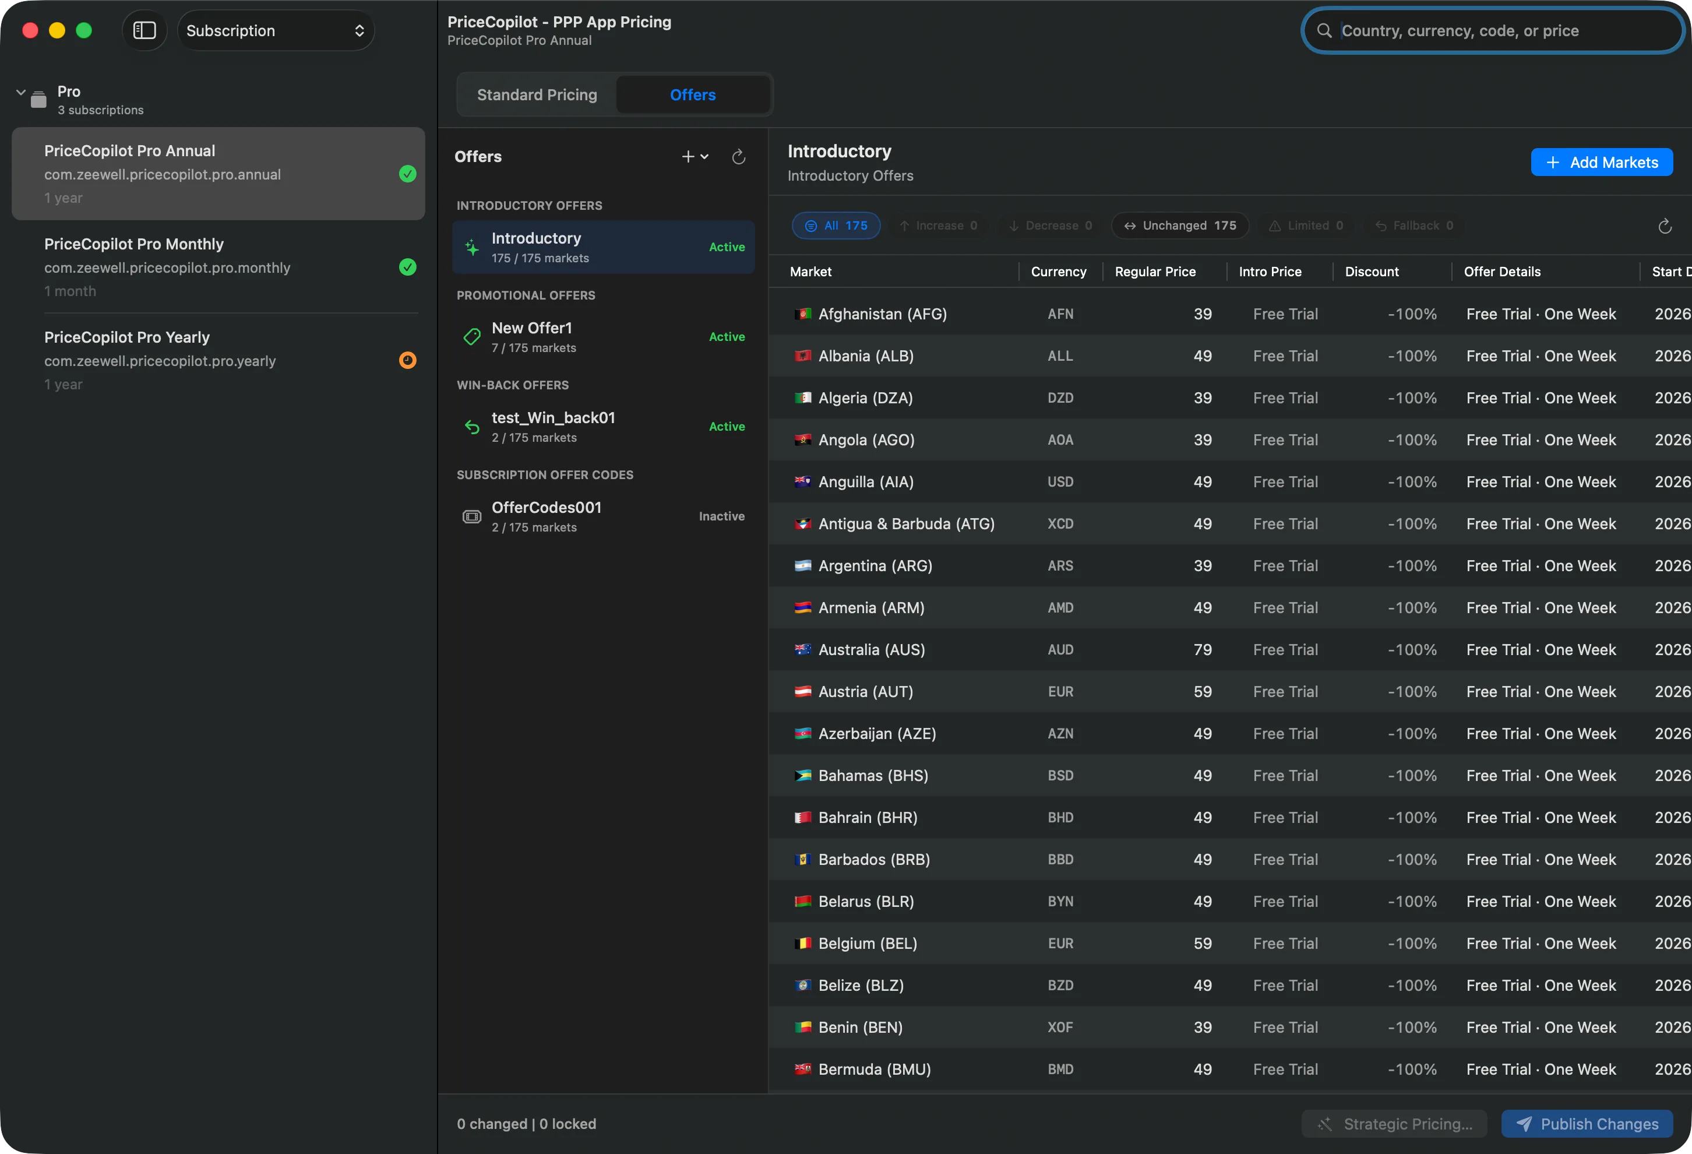Filter markets by All 175

pos(836,226)
